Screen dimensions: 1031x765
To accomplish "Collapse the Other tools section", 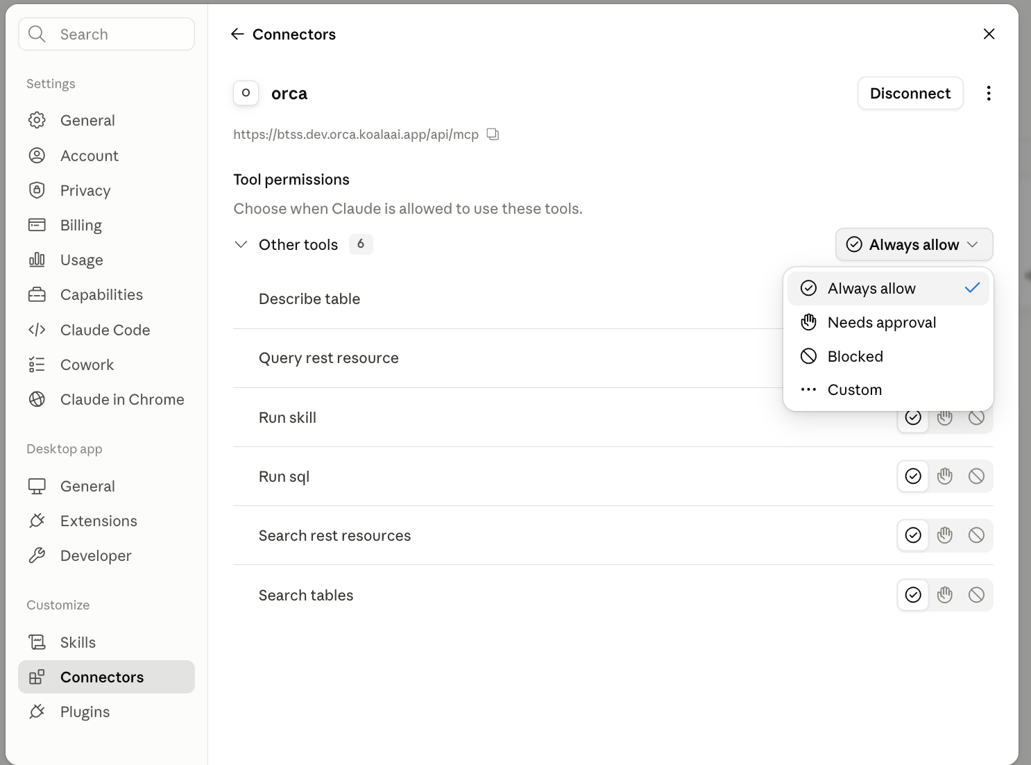I will point(241,244).
